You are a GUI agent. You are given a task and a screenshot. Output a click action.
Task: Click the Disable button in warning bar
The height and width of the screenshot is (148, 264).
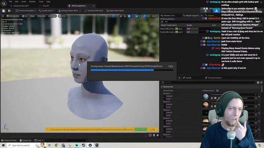click(x=141, y=129)
